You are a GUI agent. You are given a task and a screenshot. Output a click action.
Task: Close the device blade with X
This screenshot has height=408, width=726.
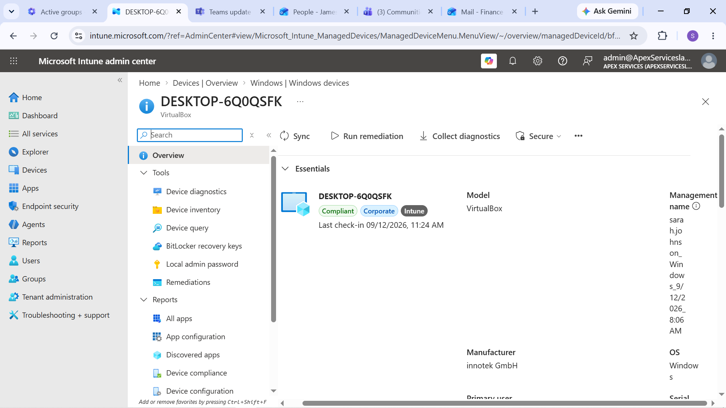point(706,102)
